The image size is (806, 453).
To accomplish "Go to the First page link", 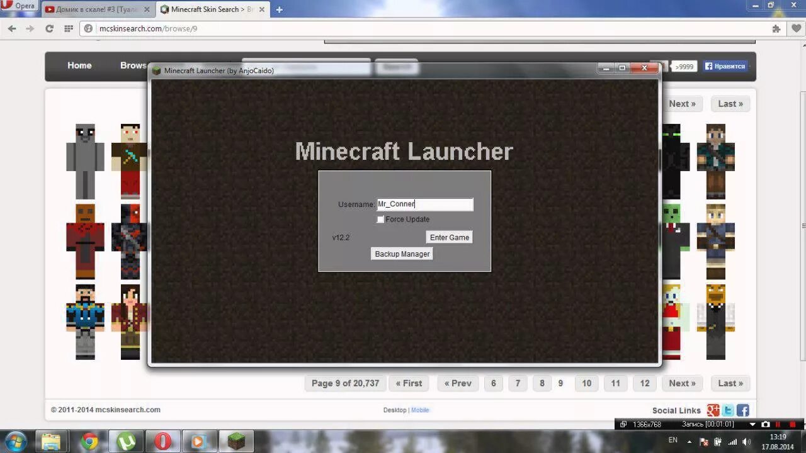I will tap(409, 383).
